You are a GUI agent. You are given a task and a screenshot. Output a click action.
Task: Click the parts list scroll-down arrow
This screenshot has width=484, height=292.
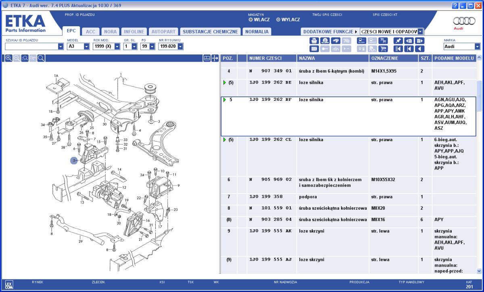479,271
